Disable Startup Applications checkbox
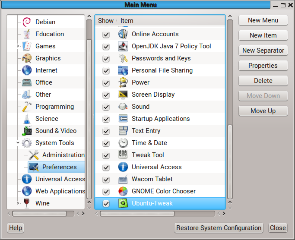 (x=106, y=119)
